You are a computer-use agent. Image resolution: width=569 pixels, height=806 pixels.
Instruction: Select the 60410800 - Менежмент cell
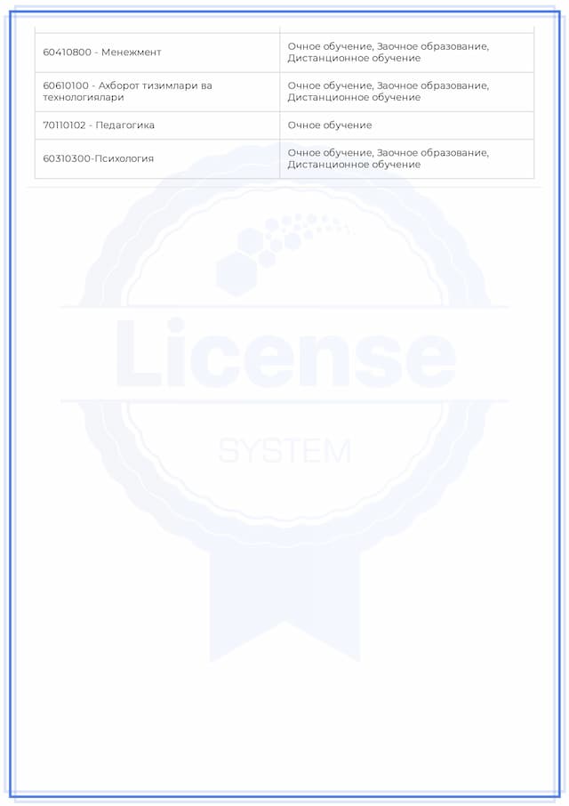coord(156,52)
